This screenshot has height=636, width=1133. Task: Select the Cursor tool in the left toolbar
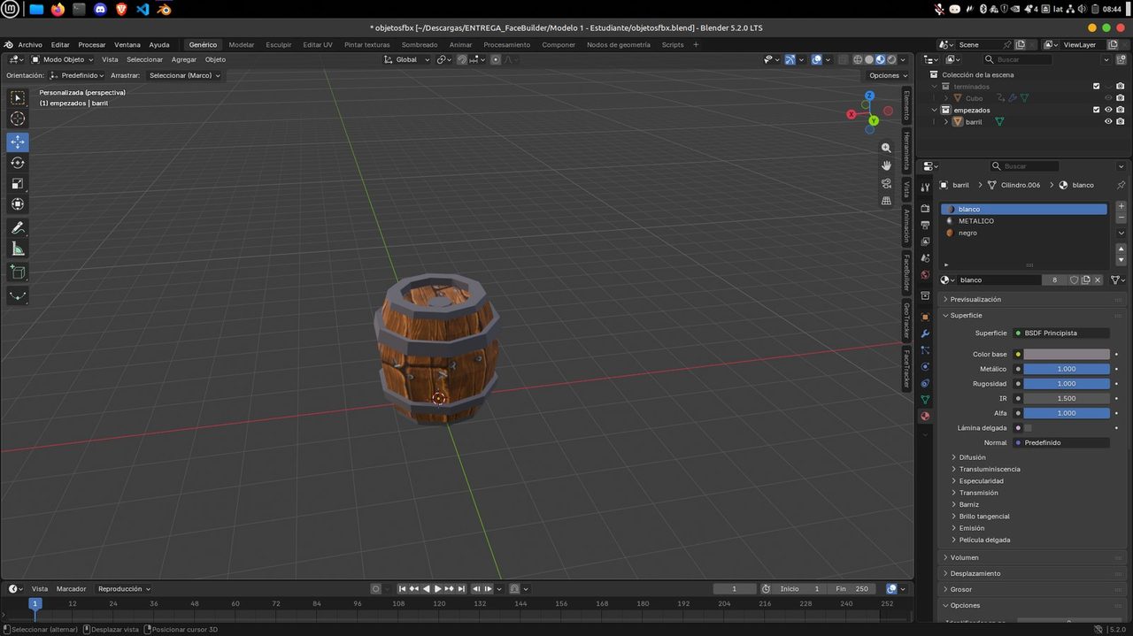click(18, 119)
